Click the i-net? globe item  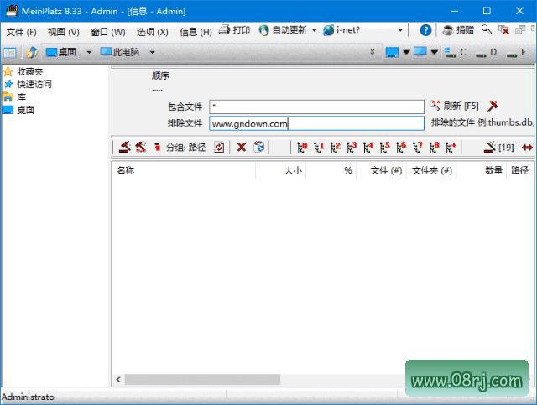point(341,30)
